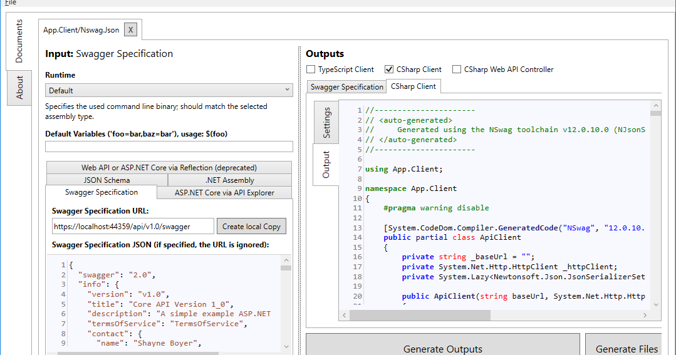The height and width of the screenshot is (355, 676).
Task: Enable the CSharp Web API Controller checkbox
Action: click(457, 69)
